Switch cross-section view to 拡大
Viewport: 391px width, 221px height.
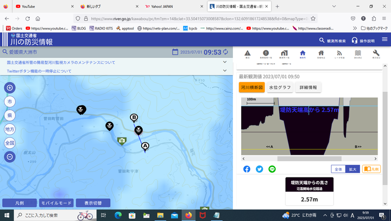(352, 169)
